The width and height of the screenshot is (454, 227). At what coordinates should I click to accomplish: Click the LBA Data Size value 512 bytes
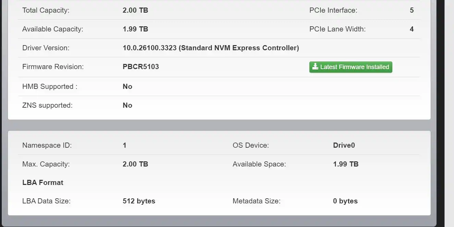click(139, 201)
